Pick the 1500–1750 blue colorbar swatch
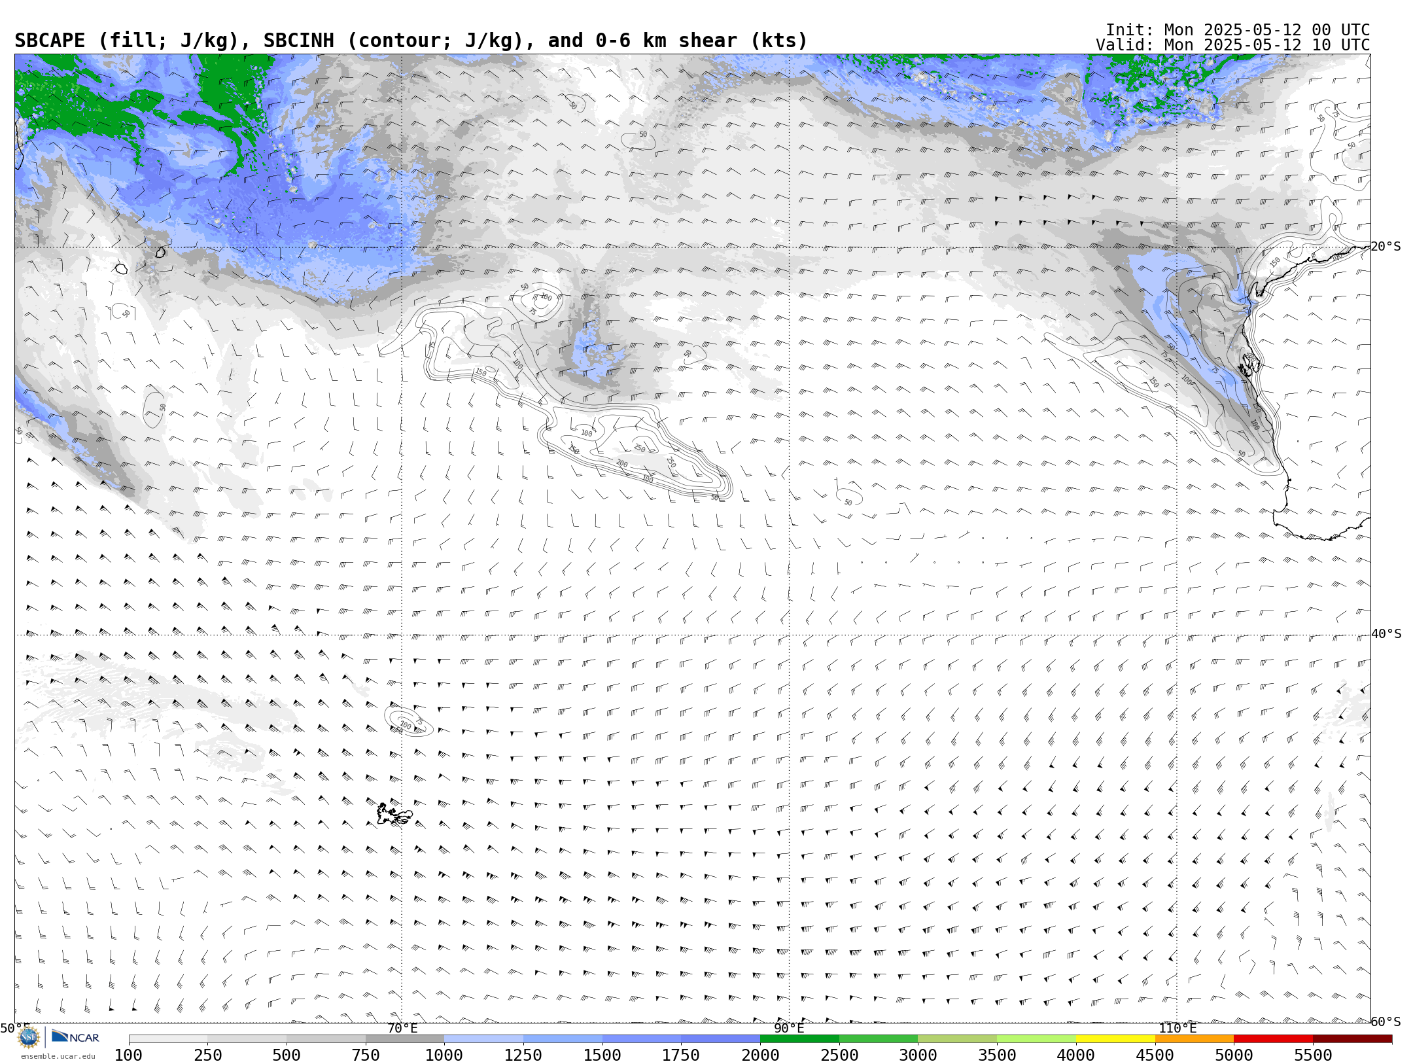The image size is (1413, 1064). tap(642, 1039)
